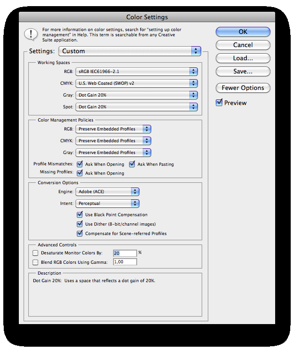This screenshot has height=350, width=294.
Task: Open the RGB color management policy dropdown
Action: click(x=114, y=129)
